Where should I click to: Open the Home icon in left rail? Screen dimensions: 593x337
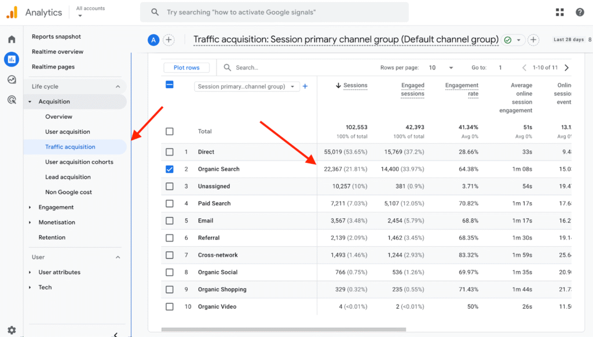pos(12,39)
